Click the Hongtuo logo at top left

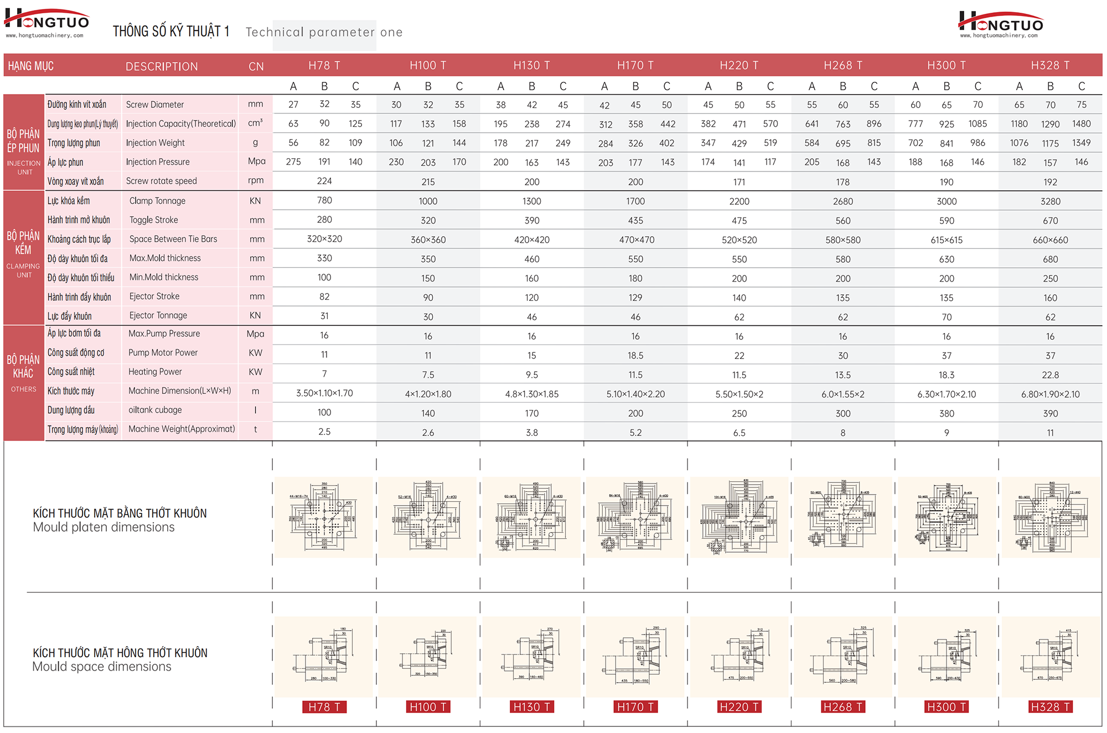point(46,20)
